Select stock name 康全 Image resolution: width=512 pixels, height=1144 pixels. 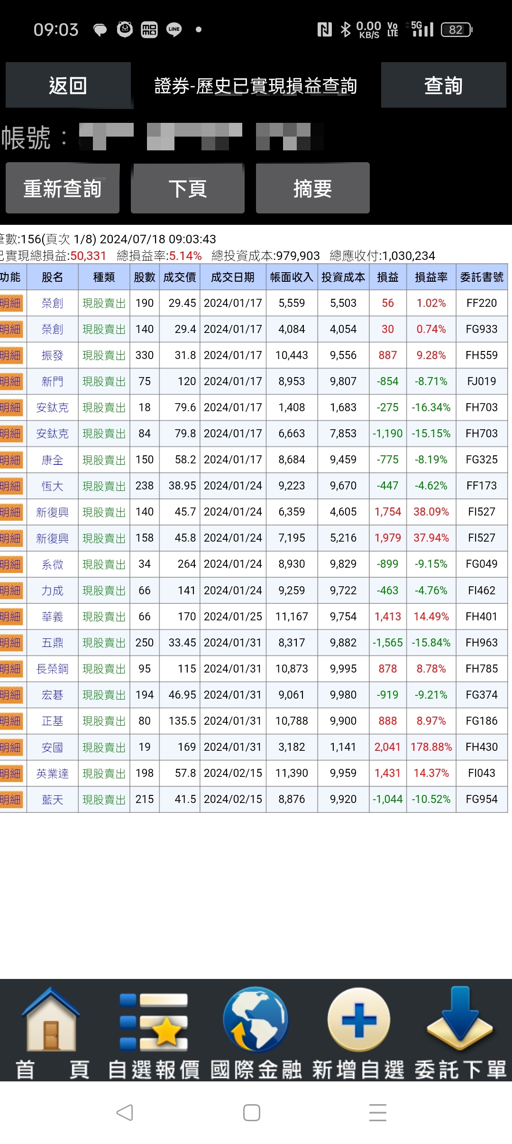(x=52, y=460)
